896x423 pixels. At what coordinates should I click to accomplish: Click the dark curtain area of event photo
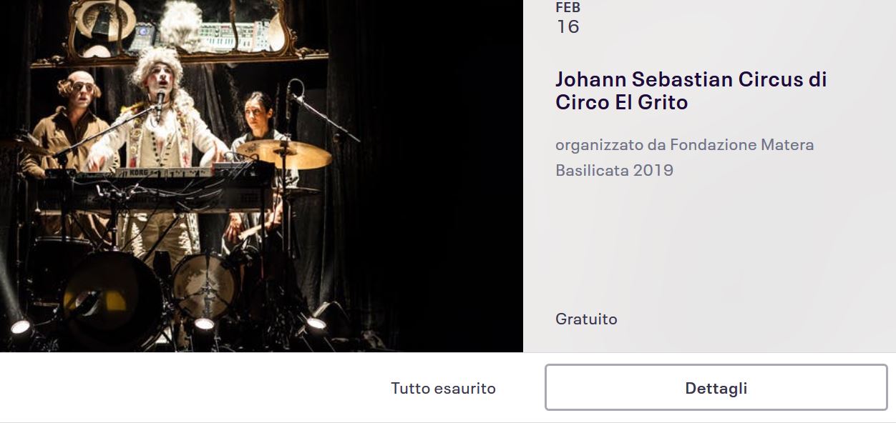click(x=429, y=179)
